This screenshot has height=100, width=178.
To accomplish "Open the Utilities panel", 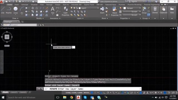I will point(155,10).
